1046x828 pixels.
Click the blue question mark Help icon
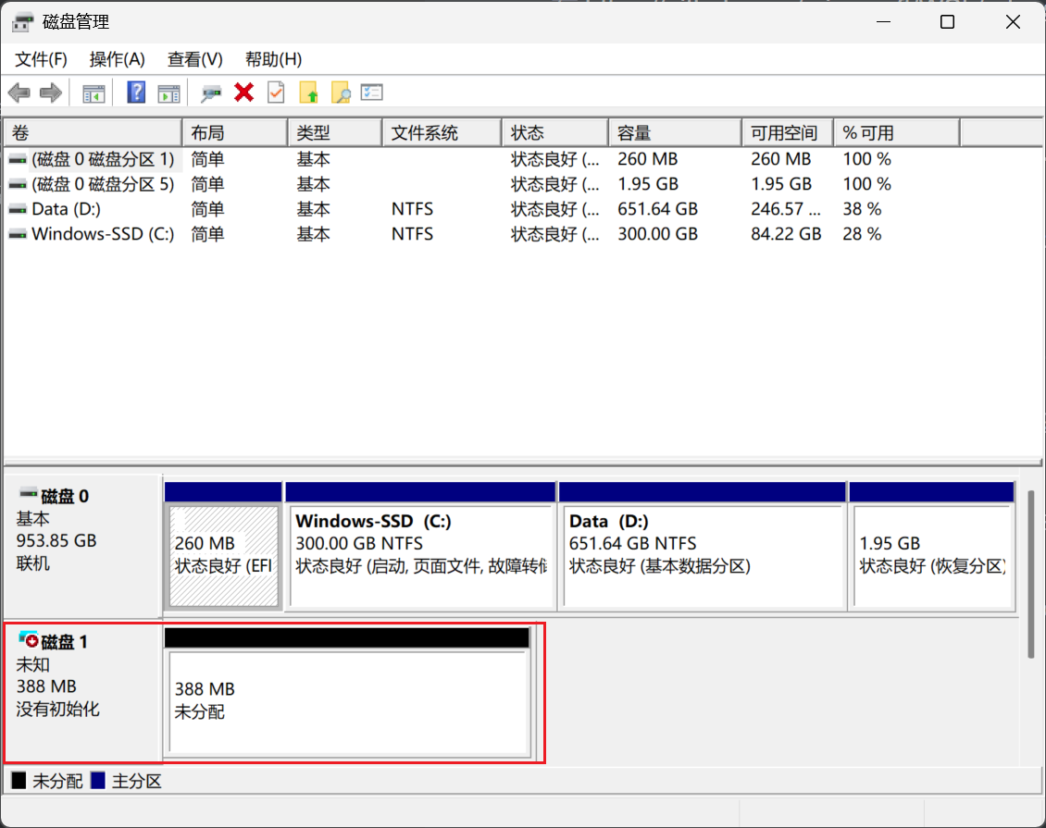pos(136,93)
